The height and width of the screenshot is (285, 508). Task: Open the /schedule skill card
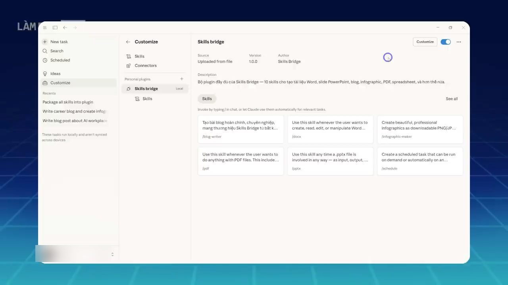420,161
